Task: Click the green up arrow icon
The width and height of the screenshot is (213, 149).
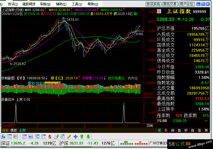Action: click(x=82, y=137)
